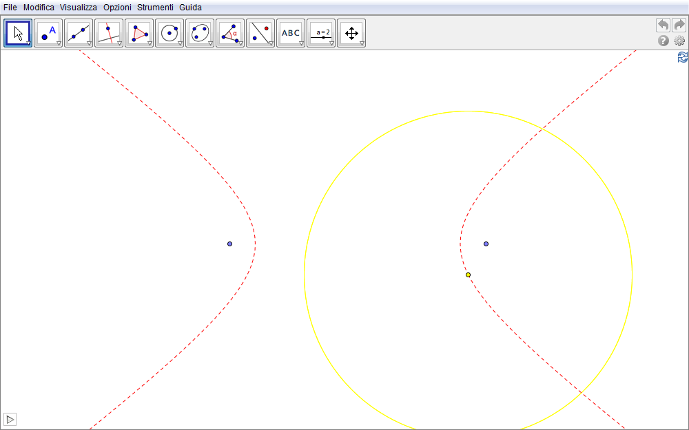Click the Undo arrow button
The height and width of the screenshot is (430, 689).
tap(663, 25)
